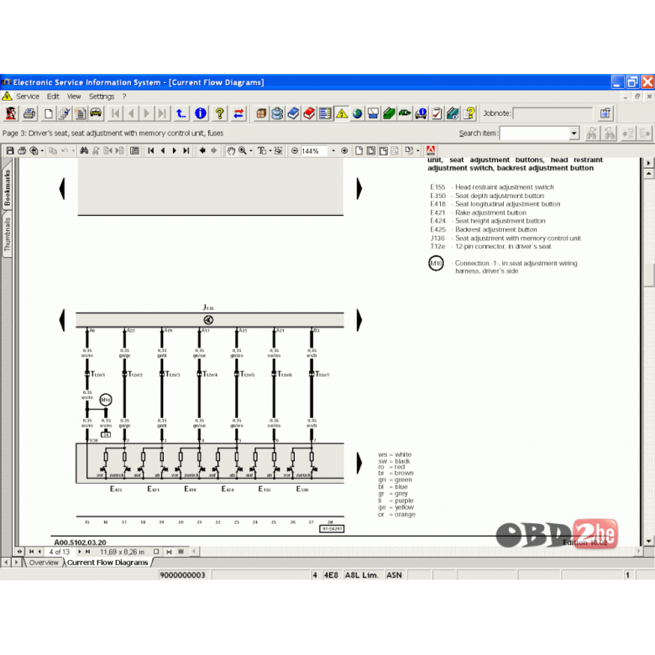
Task: Click the yellow question mark help icon
Action: coord(219,113)
